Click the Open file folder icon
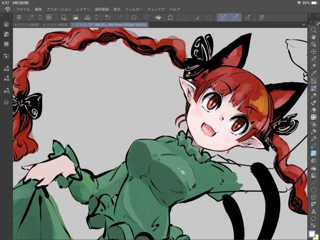Screen dimensions: 320x240 point(75,17)
